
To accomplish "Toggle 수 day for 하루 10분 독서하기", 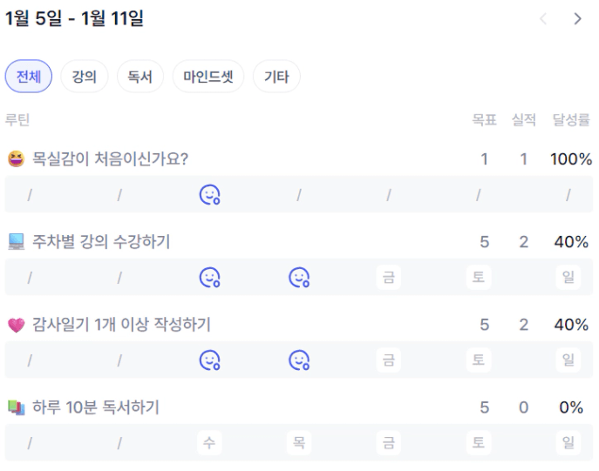I will tap(209, 442).
